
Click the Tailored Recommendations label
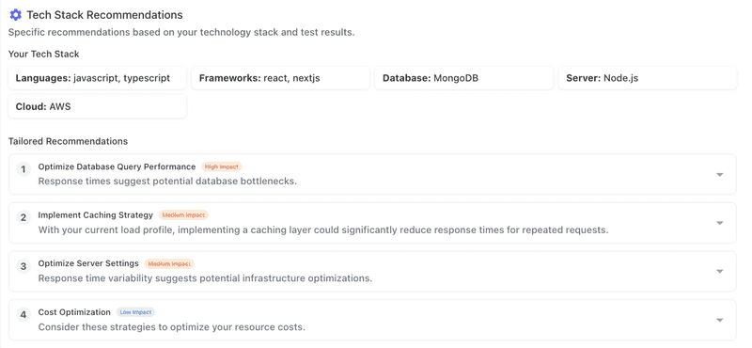tap(68, 141)
